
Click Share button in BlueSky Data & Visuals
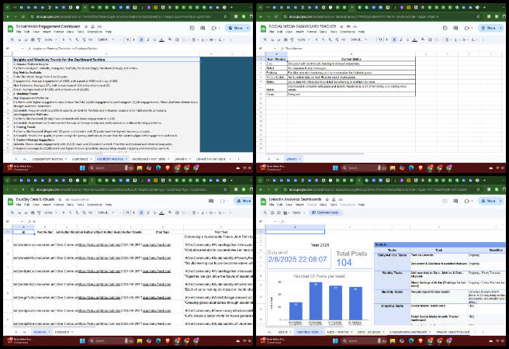coord(244,201)
